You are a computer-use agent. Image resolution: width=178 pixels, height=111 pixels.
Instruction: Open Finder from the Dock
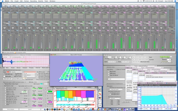click(45, 109)
